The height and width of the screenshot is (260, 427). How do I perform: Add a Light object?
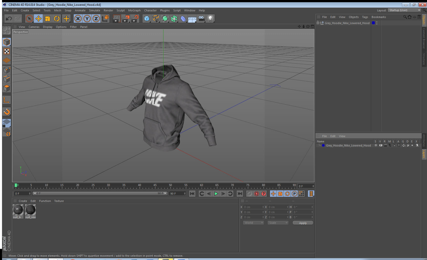click(x=210, y=18)
